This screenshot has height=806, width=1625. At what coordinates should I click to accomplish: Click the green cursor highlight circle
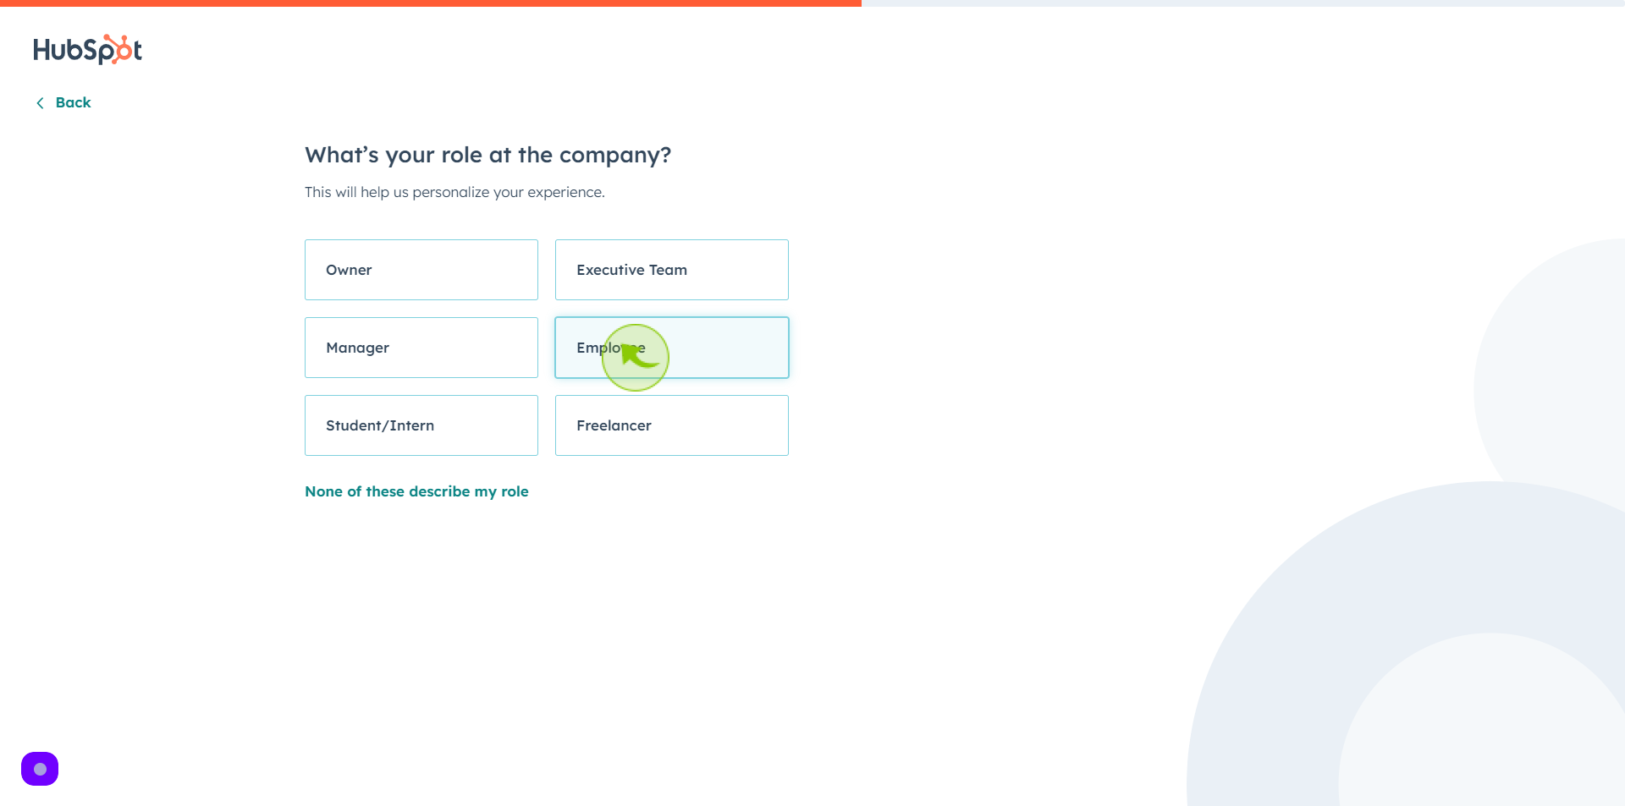[636, 358]
